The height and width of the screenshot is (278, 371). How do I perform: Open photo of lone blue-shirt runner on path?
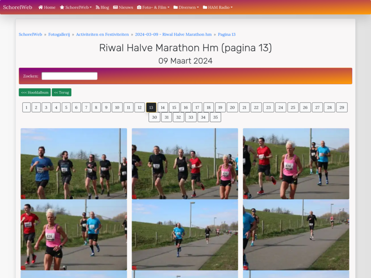pyautogui.click(x=185, y=235)
